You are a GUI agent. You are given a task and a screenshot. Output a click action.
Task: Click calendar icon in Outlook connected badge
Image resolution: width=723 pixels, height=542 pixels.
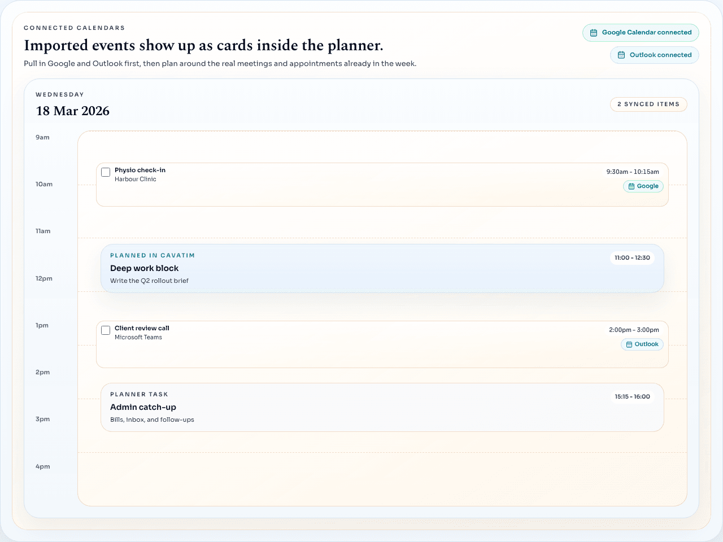621,55
